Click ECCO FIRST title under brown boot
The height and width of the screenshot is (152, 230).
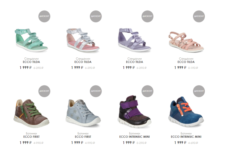click(31, 137)
